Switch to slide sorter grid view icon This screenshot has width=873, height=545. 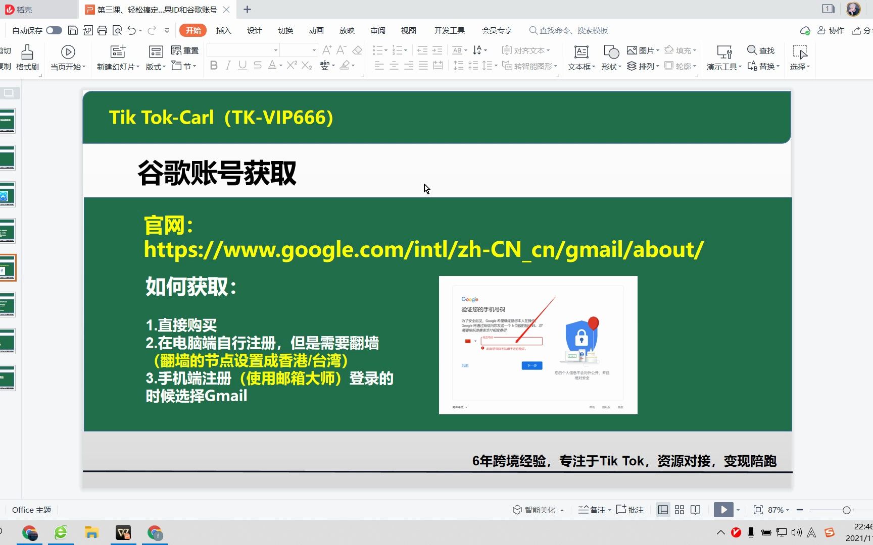680,510
